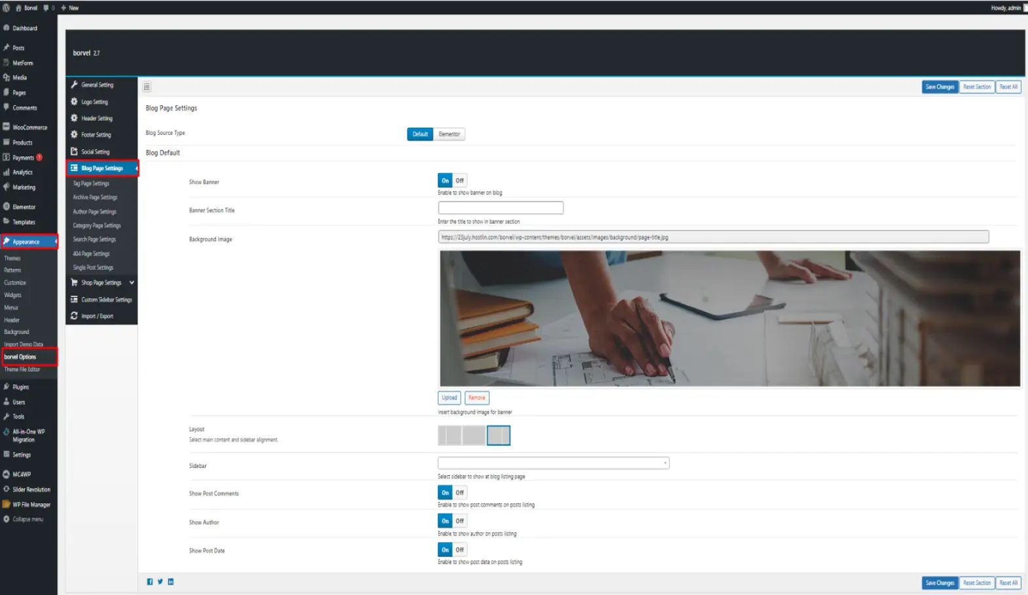Viewport: 1028px width, 595px height.
Task: Switch Show Author to Off
Action: point(460,522)
